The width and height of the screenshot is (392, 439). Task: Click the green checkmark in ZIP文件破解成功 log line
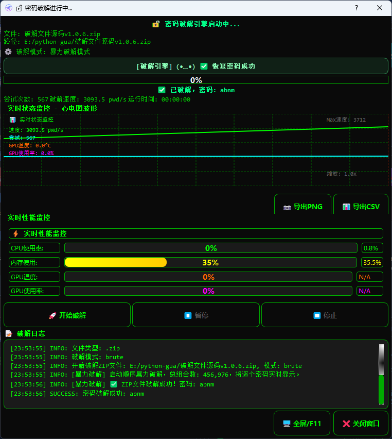[x=114, y=384]
